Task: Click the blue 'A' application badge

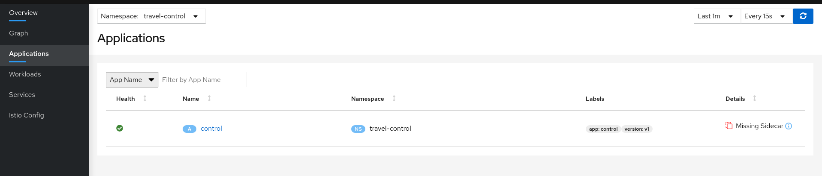Action: point(189,129)
